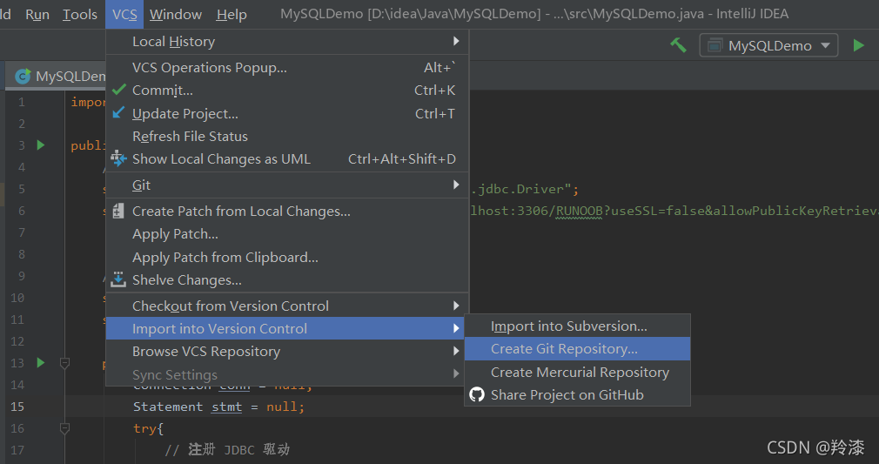
Task: Open the Window menu
Action: (x=176, y=14)
